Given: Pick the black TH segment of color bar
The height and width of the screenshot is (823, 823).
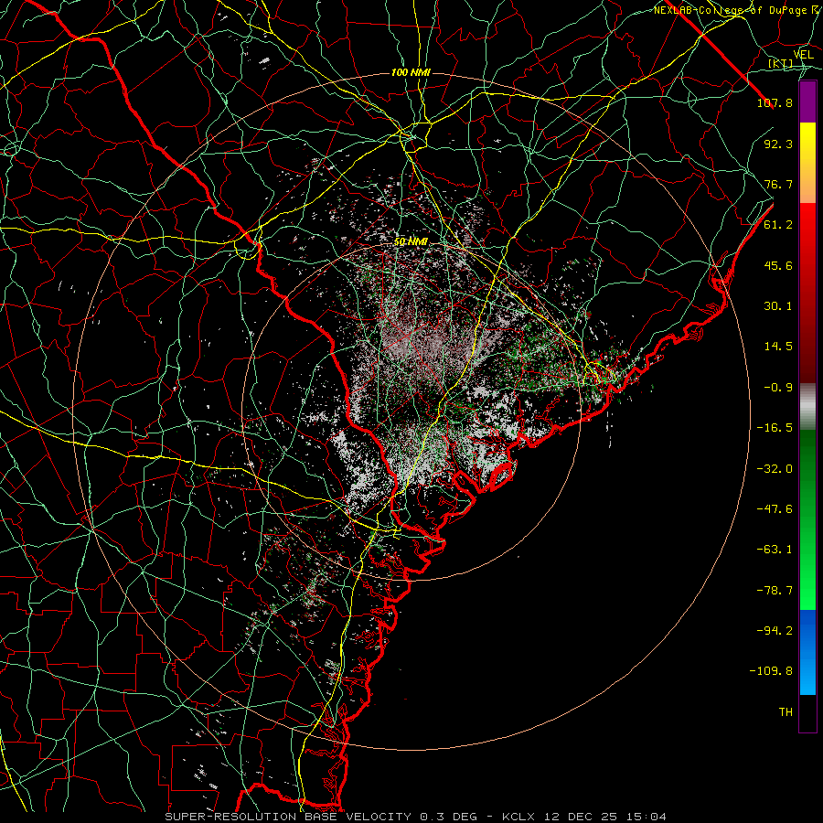Looking at the screenshot, I should click(x=807, y=713).
